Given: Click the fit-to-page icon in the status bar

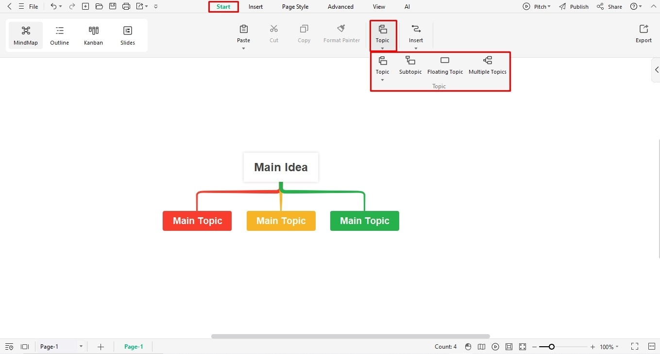Looking at the screenshot, I should pyautogui.click(x=509, y=347).
